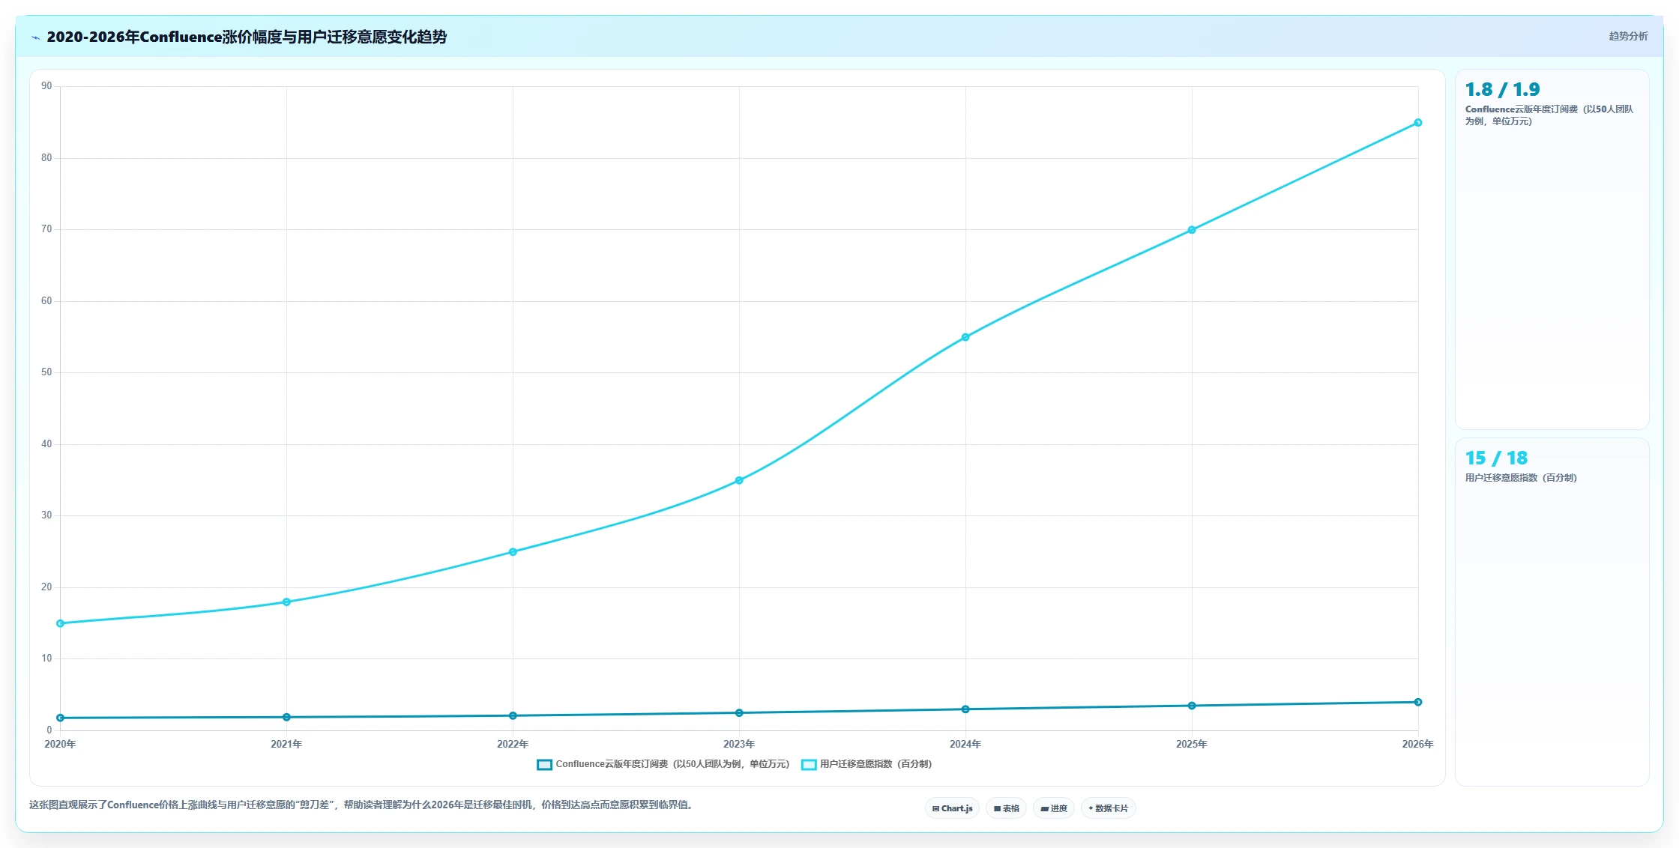
Task: Select the 2023年 migration index data point
Action: (x=739, y=480)
